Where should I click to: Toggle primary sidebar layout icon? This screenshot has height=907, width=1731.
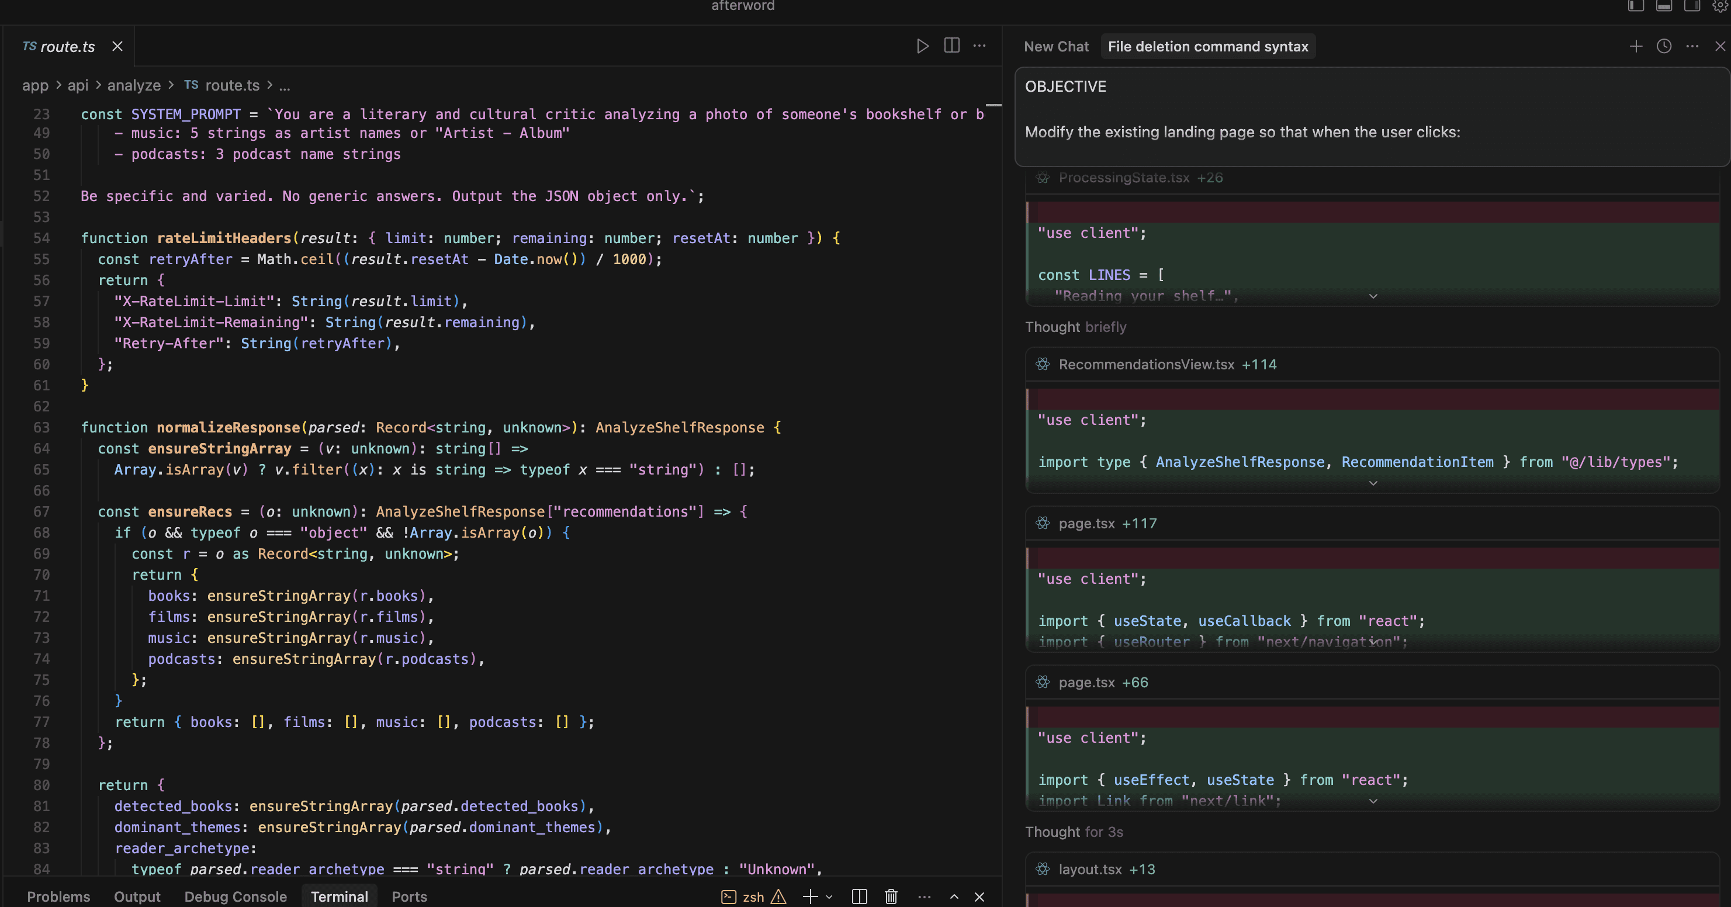(1636, 6)
